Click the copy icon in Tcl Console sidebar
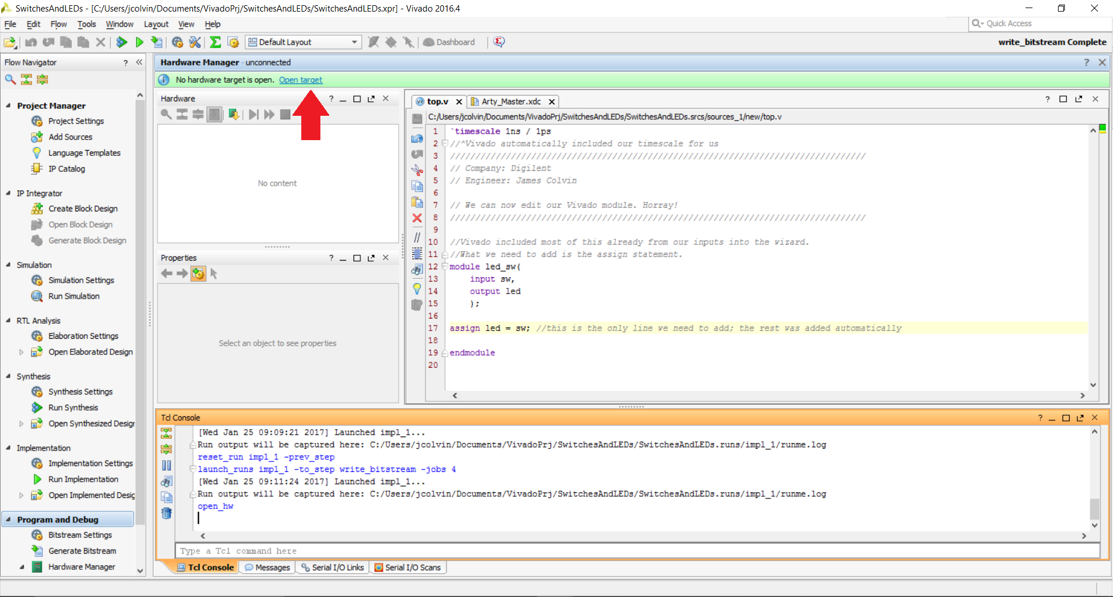1113x597 pixels. pyautogui.click(x=167, y=497)
